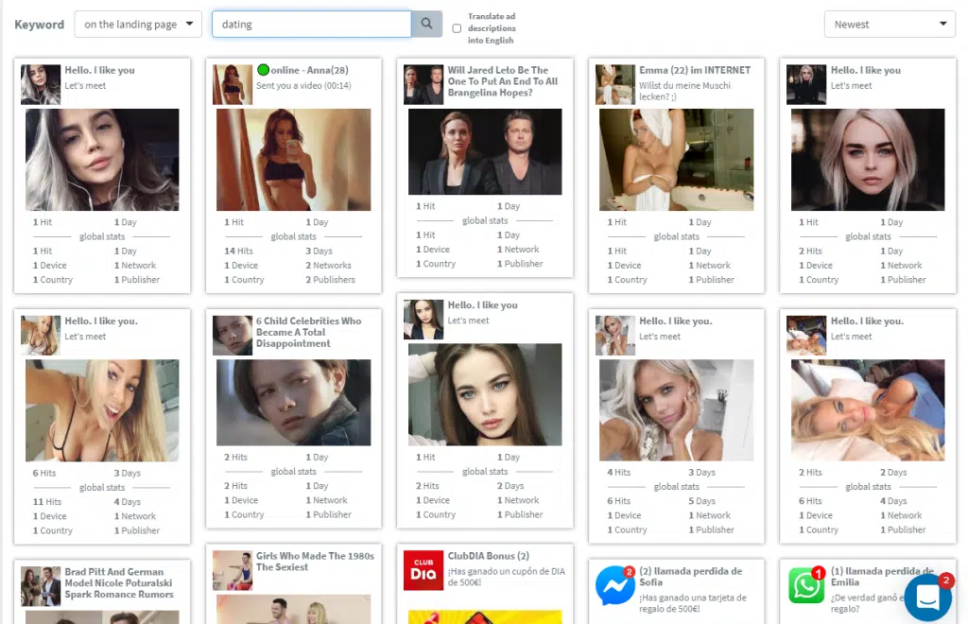Open '6 Child Celebrities' ad title

click(309, 332)
